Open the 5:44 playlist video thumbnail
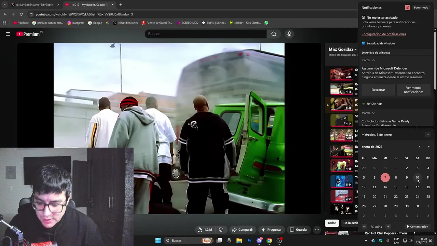The height and width of the screenshot is (246, 437). tap(341, 181)
